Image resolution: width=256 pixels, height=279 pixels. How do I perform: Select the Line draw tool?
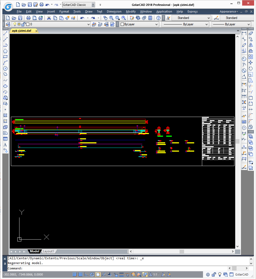5,33
